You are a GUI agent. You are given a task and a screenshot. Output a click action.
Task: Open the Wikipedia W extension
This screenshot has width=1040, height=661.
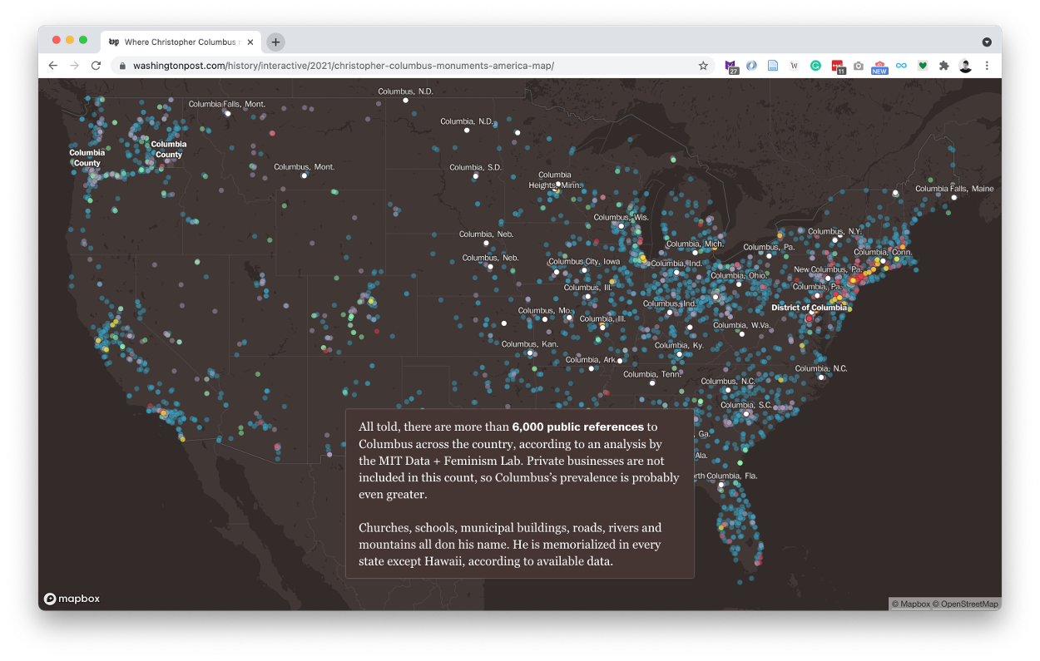point(794,66)
